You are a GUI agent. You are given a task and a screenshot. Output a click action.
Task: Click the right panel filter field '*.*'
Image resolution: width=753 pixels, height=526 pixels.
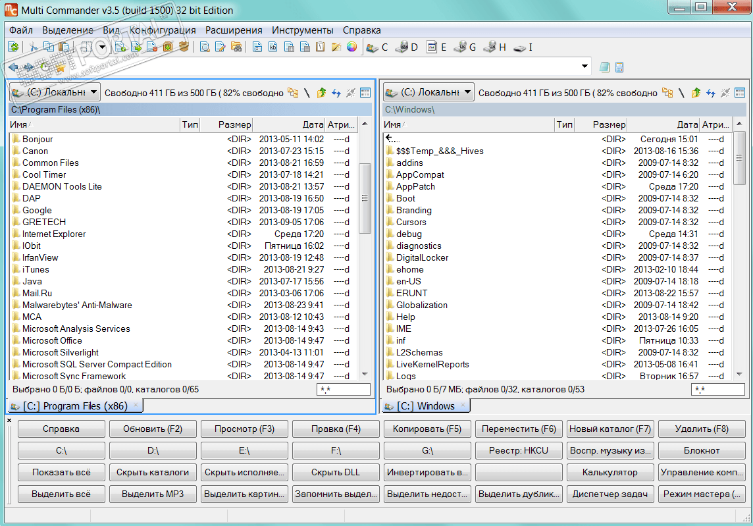pos(718,390)
